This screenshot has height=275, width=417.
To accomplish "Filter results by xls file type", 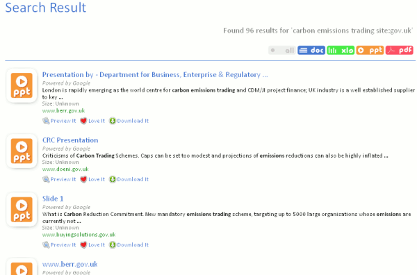I will click(x=341, y=50).
